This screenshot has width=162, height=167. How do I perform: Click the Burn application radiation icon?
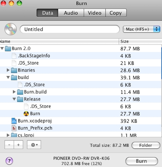(x=26, y=114)
